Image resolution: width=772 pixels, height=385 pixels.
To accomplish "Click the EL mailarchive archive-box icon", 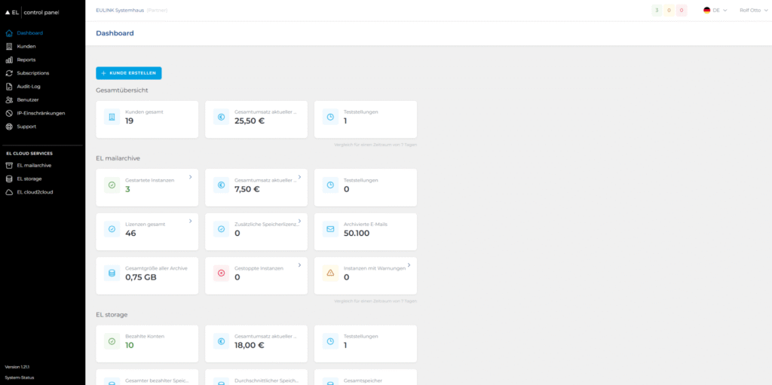I will tap(9, 166).
